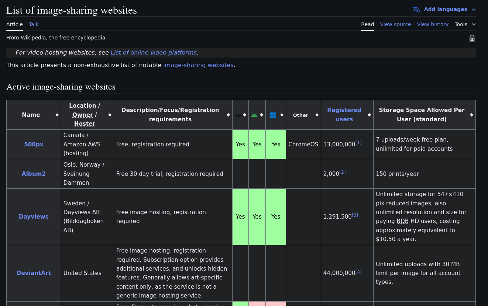
Task: Sort table by the Name column arrows
Action: click(57, 115)
